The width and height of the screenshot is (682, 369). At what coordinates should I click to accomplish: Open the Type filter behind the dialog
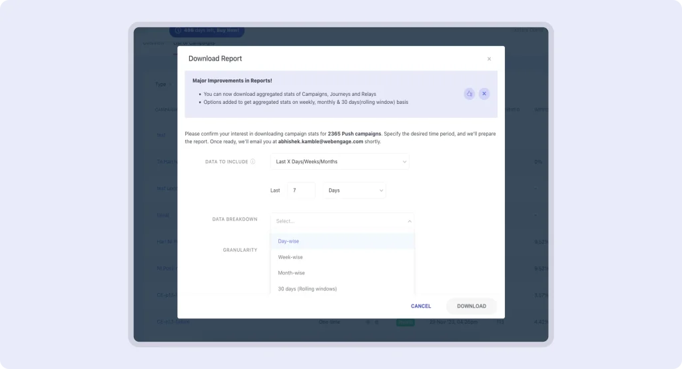[x=162, y=84]
